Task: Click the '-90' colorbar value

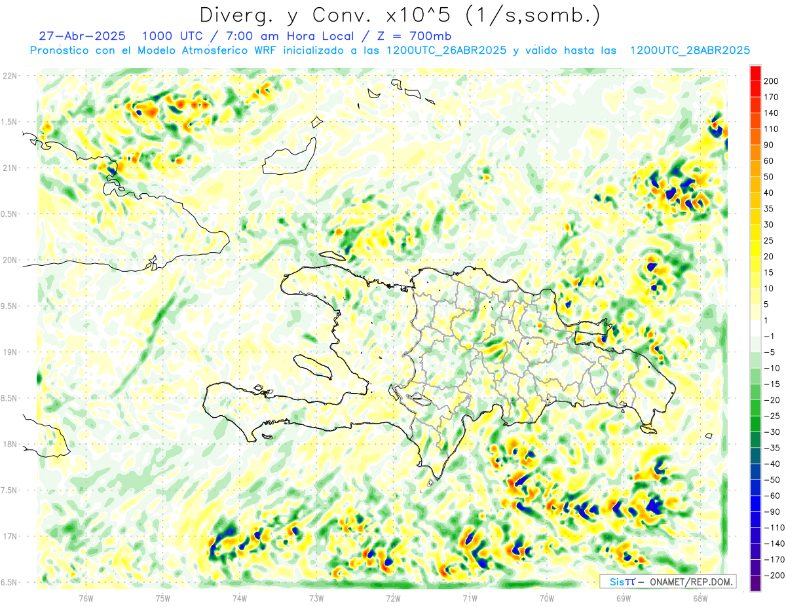Action: point(773,512)
